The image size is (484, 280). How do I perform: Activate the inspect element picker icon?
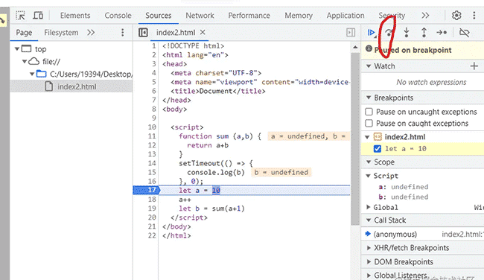tap(20, 16)
